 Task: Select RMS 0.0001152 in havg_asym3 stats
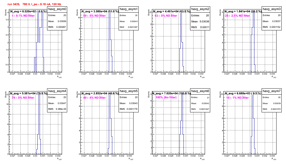pos(272,27)
